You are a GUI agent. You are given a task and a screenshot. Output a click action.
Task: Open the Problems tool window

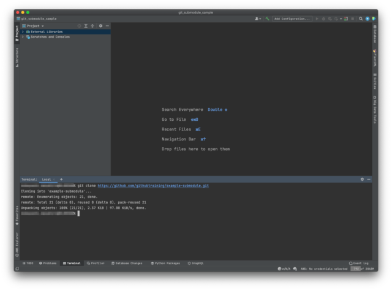tap(48, 263)
